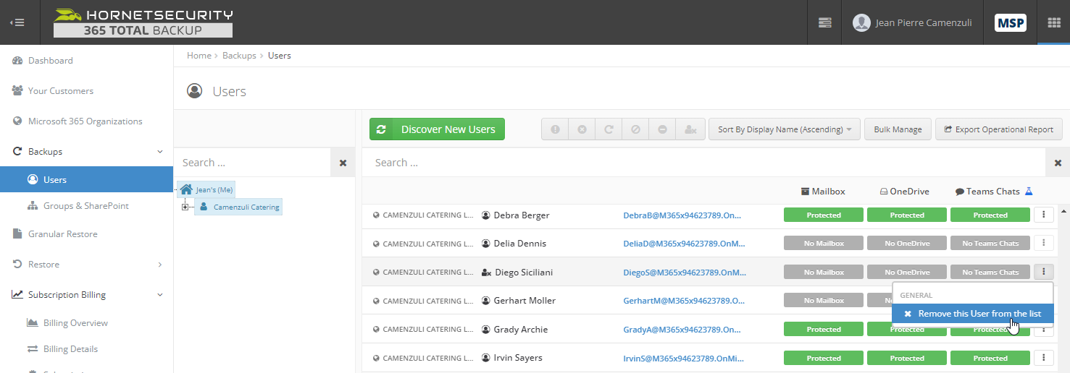This screenshot has width=1070, height=373.
Task: Click the exclamation toolbar icon
Action: [x=555, y=129]
